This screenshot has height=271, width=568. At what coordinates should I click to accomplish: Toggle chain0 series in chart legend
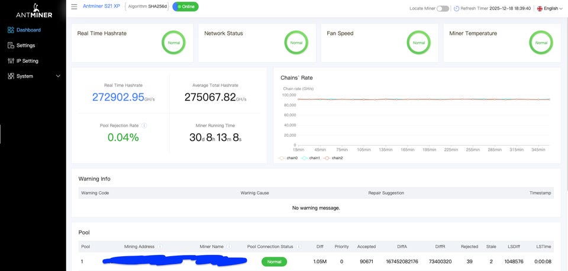(x=288, y=158)
